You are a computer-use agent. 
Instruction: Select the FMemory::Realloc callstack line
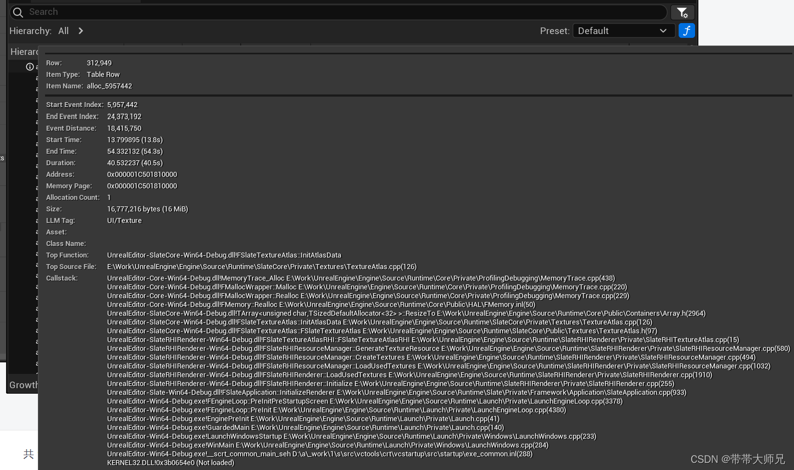click(321, 305)
